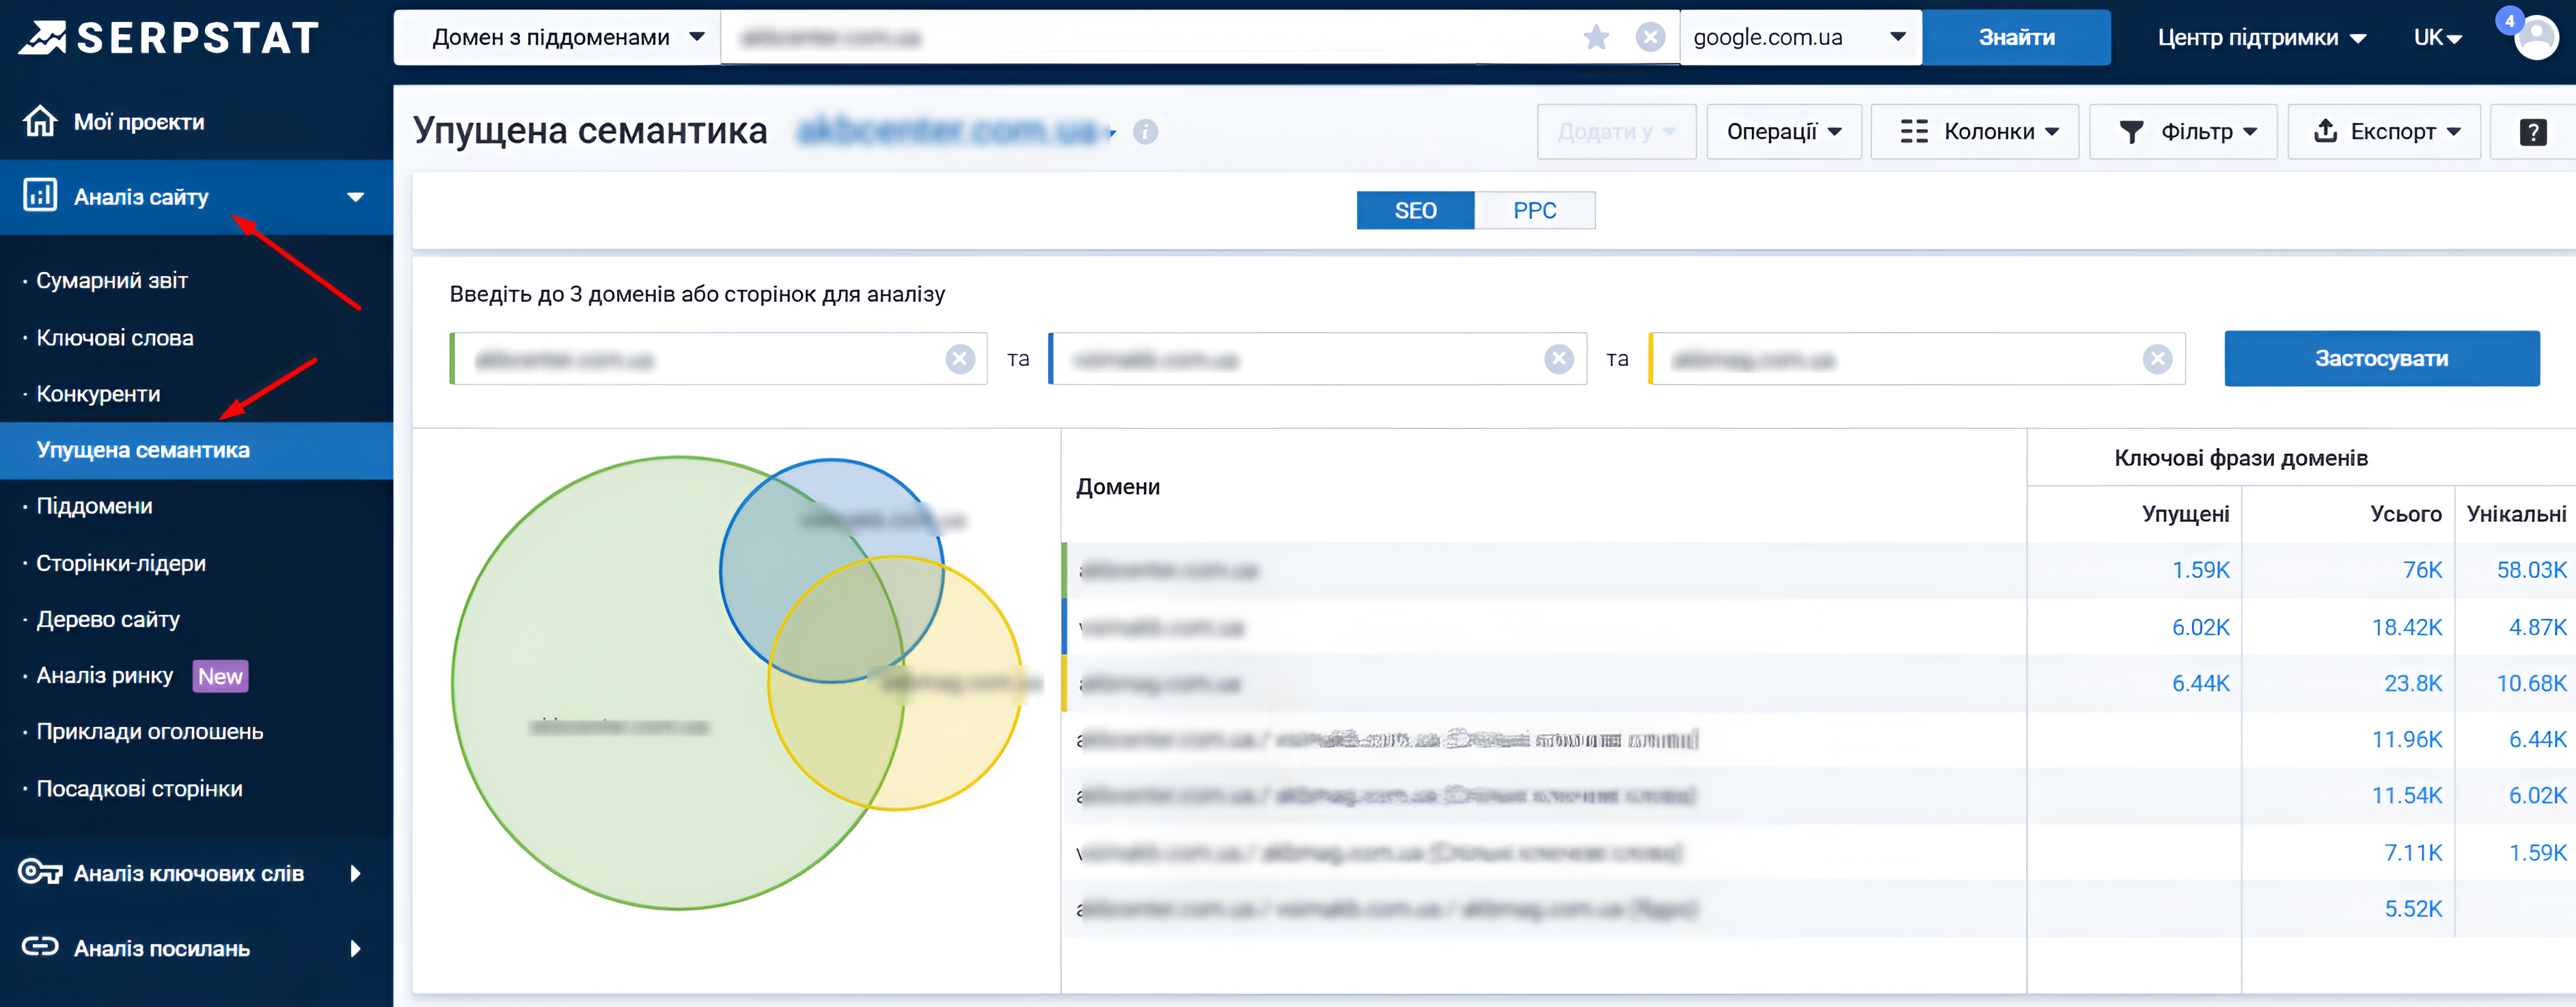Click the upload icon in Експорт

pos(2326,130)
